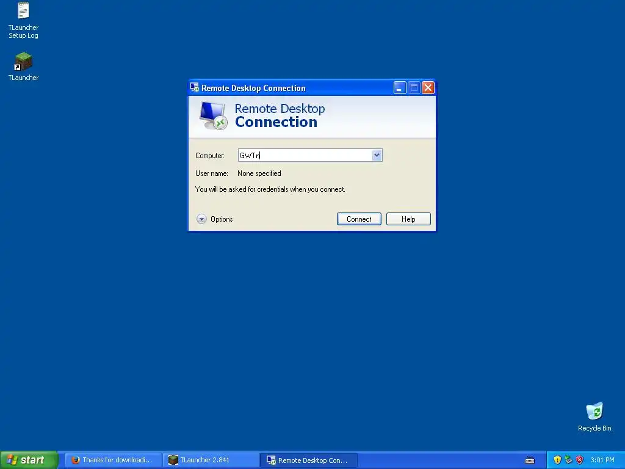625x469 pixels.
Task: Click the Remote Desktop title bar icon
Action: [194, 87]
